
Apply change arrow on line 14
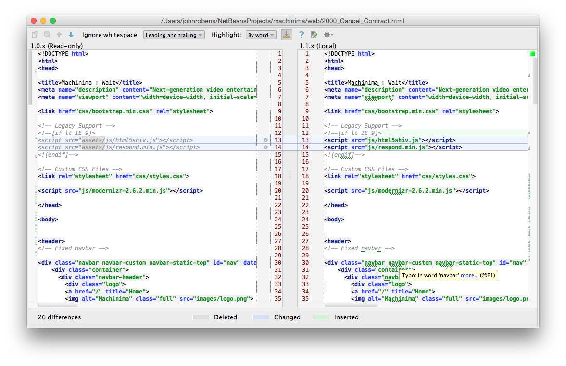(265, 147)
